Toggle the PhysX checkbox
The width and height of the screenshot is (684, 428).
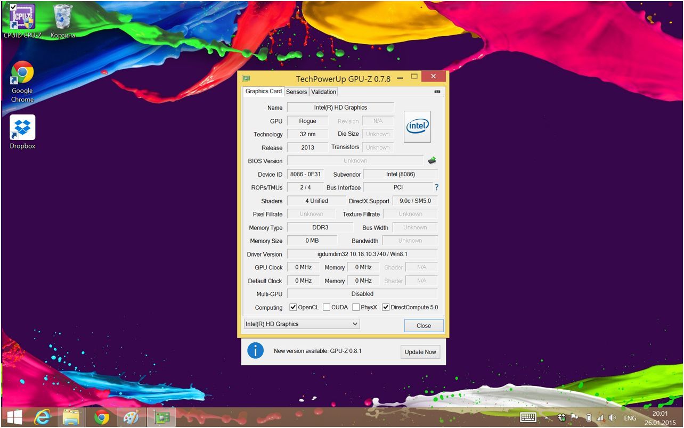356,307
